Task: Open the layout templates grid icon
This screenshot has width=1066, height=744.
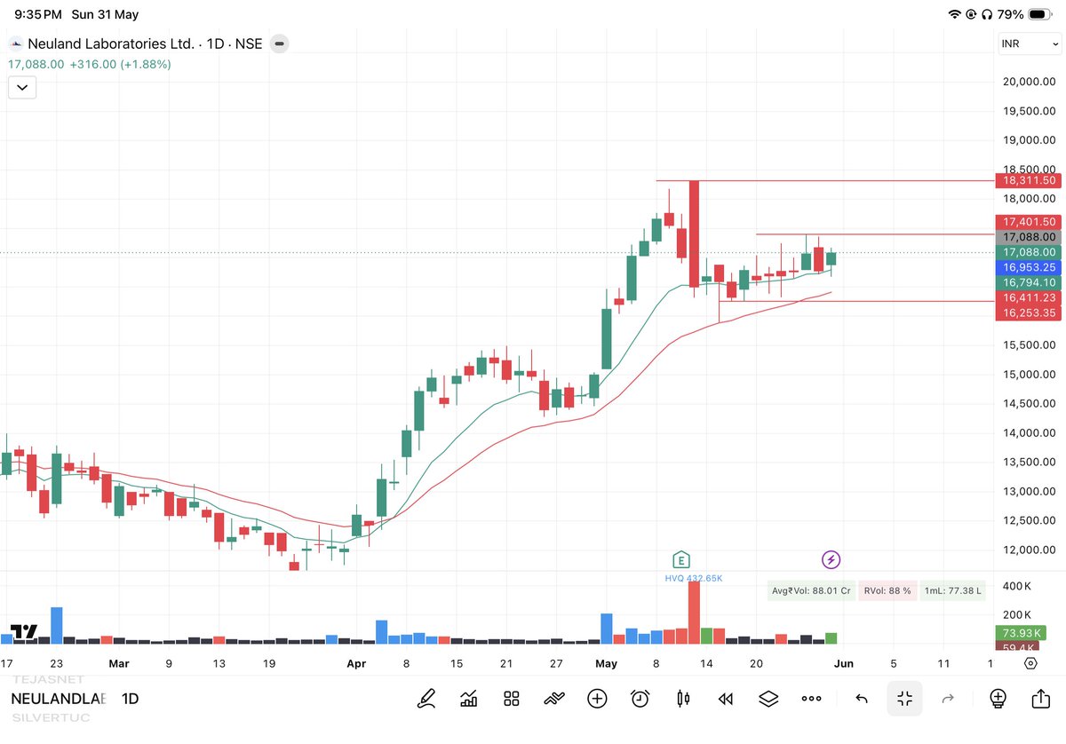Action: [x=511, y=699]
